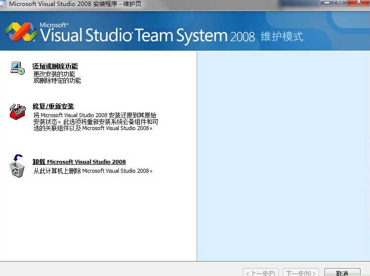The width and height of the screenshot is (370, 276).
Task: Click the text 从此计算机上删除 Microsoft Visual Studio 2008
Action: tap(93, 171)
